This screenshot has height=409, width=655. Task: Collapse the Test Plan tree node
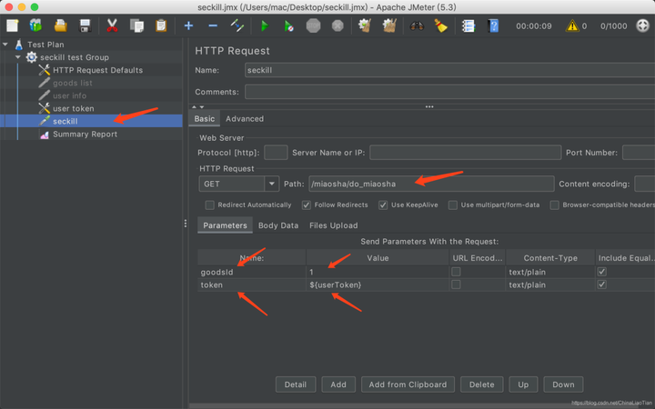coord(5,45)
